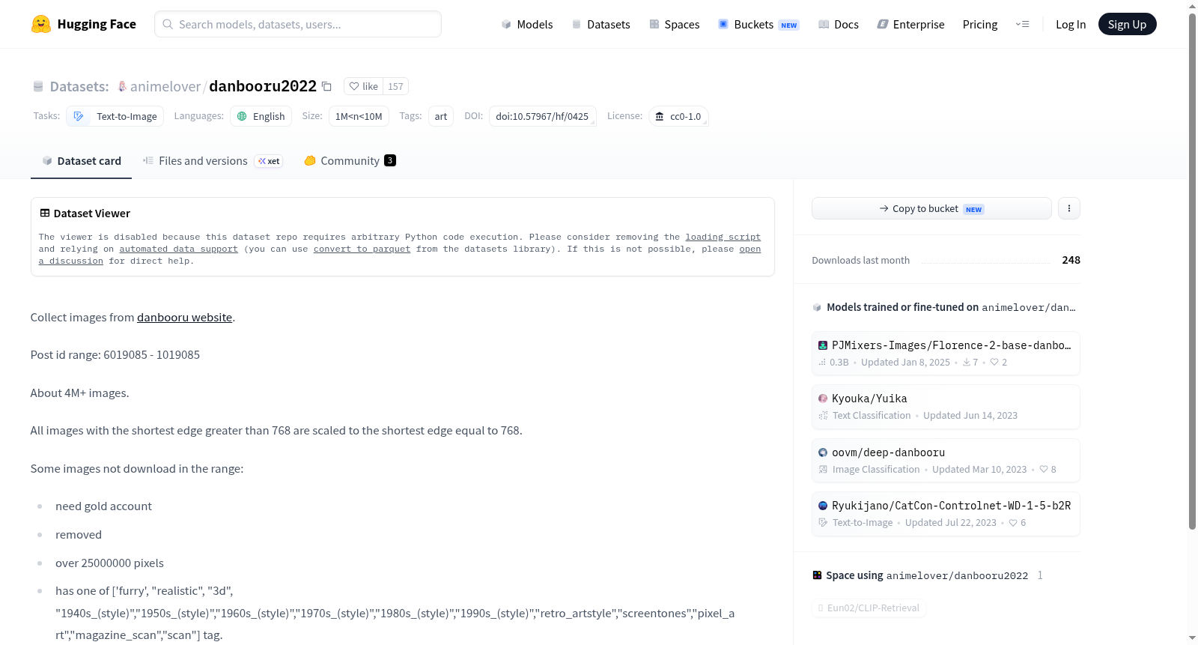Select the English language tag
Viewport: 1198px width, 645px height.
pos(261,116)
